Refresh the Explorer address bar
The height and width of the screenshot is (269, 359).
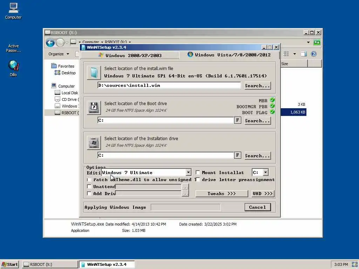317,42
